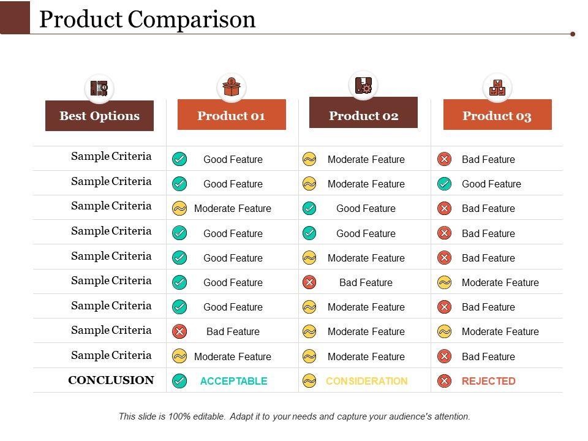588x441 pixels.
Task: Click red X beside Product 01 Bad Feature
Action: 179,331
